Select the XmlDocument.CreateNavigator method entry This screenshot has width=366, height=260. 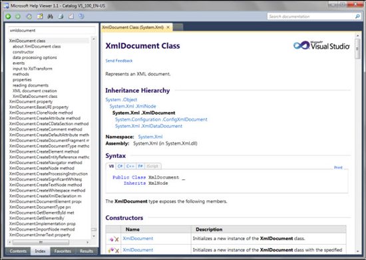pyautogui.click(x=45, y=163)
